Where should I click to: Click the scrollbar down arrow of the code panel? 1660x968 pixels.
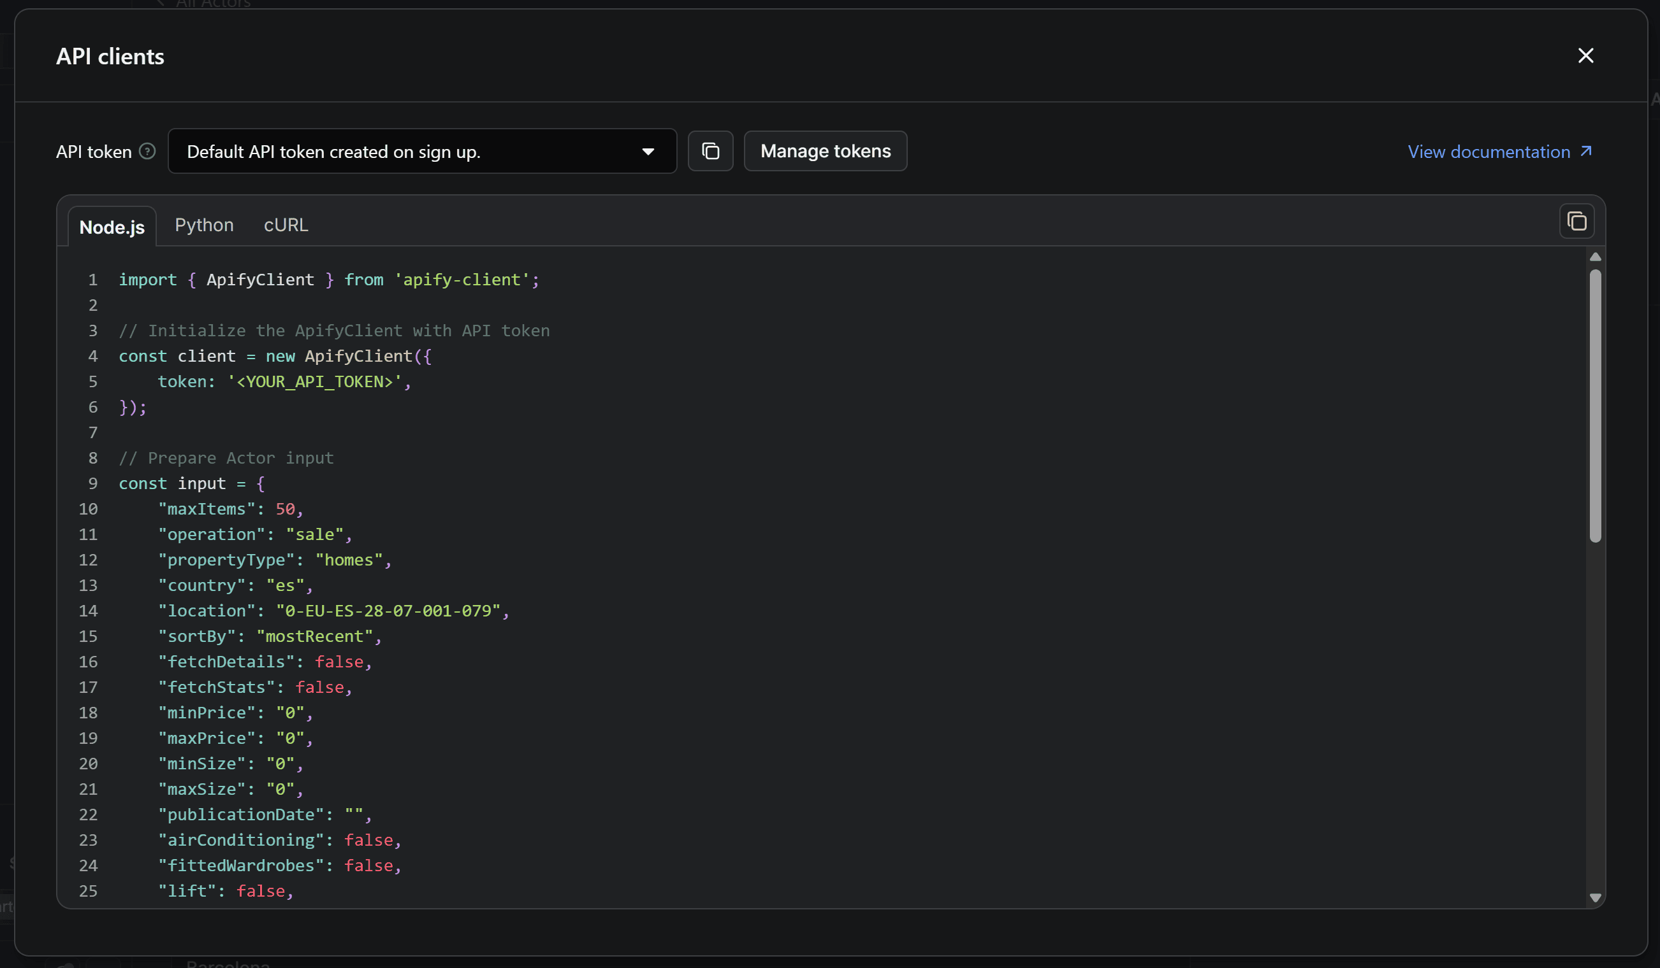1595,896
